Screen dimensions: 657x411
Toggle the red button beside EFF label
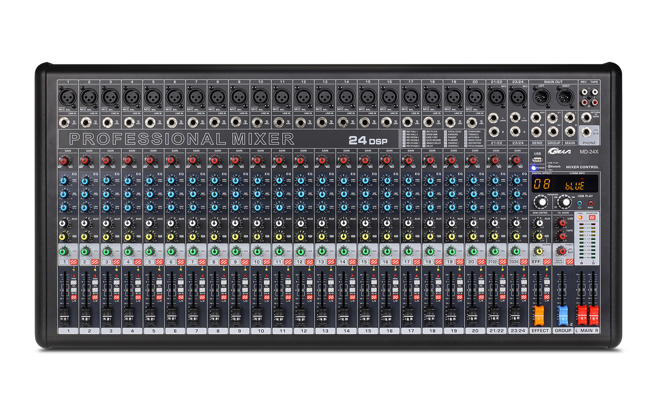pyautogui.click(x=547, y=262)
